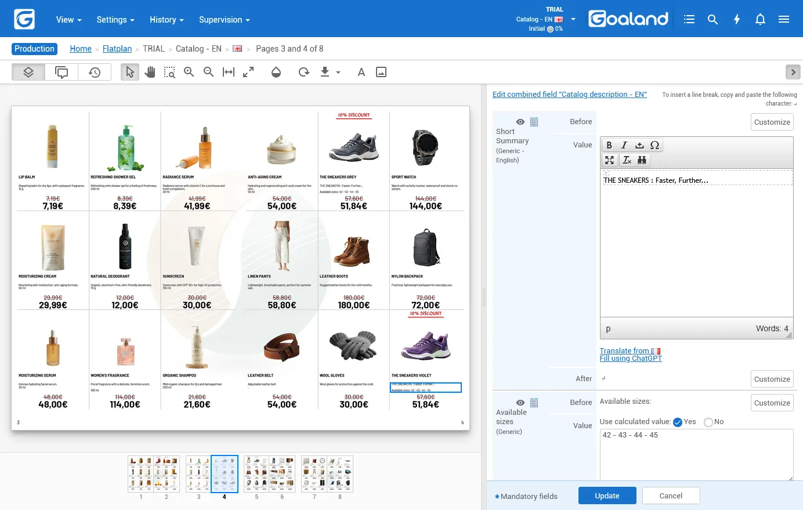This screenshot has height=510, width=803.
Task: Click the Fill using ChatGPT link
Action: [x=631, y=359]
